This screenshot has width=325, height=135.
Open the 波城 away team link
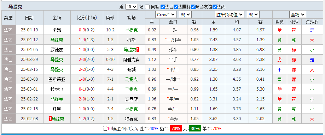[131, 69]
